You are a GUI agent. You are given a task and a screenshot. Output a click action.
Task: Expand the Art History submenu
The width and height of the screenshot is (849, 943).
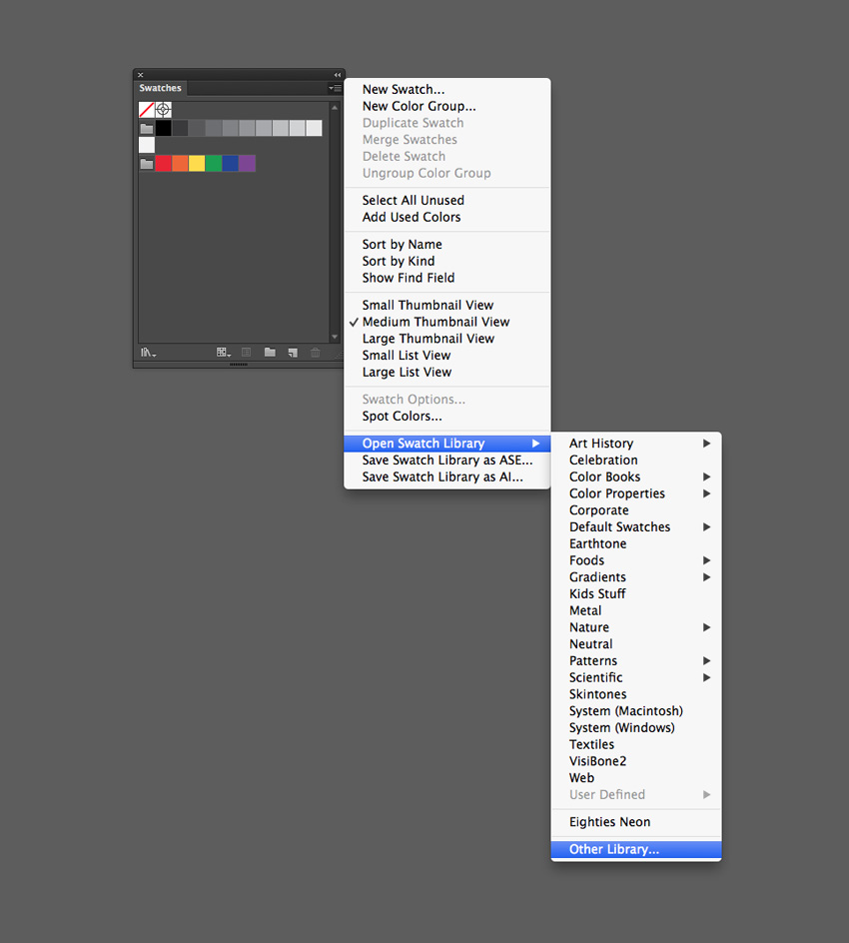pos(636,444)
